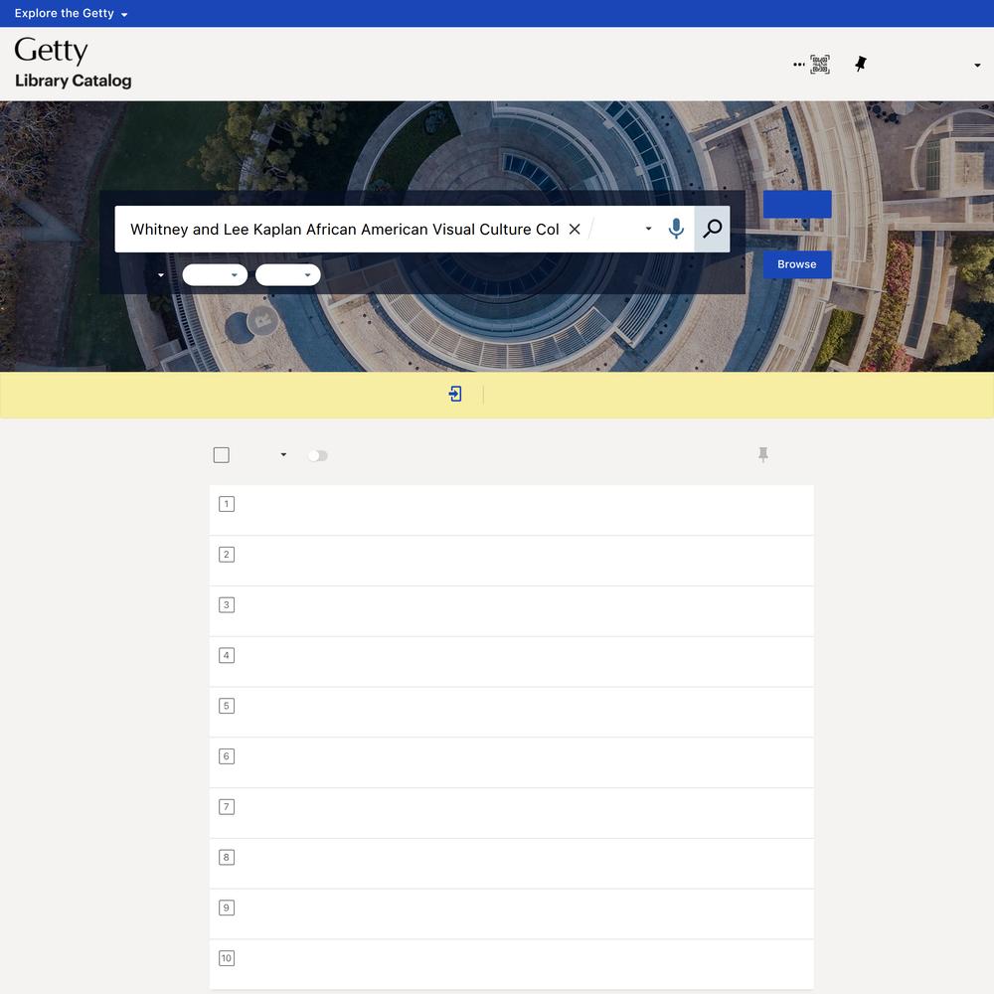Click the Browse button
The height and width of the screenshot is (994, 994).
pos(797,264)
